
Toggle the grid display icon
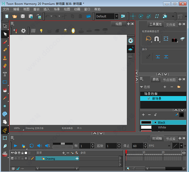(33, 31)
